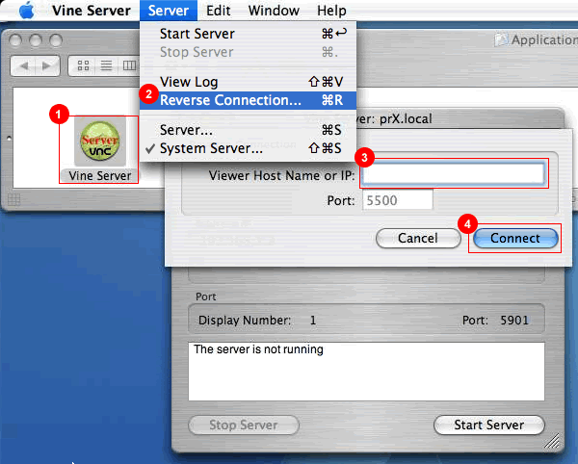
Task: Cancel the reverse connection dialog
Action: tap(418, 238)
